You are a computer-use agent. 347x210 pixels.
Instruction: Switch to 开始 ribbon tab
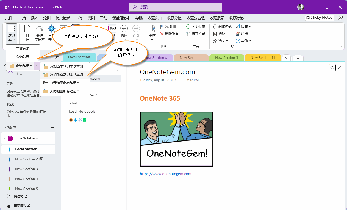tap(22, 18)
